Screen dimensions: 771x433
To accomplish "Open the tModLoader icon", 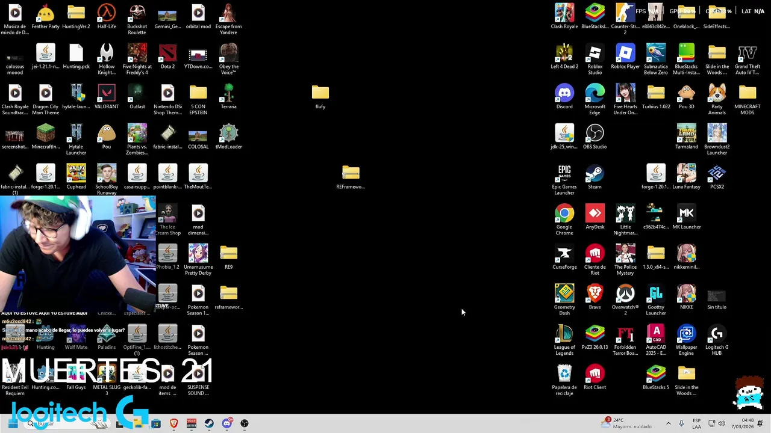I will click(228, 137).
